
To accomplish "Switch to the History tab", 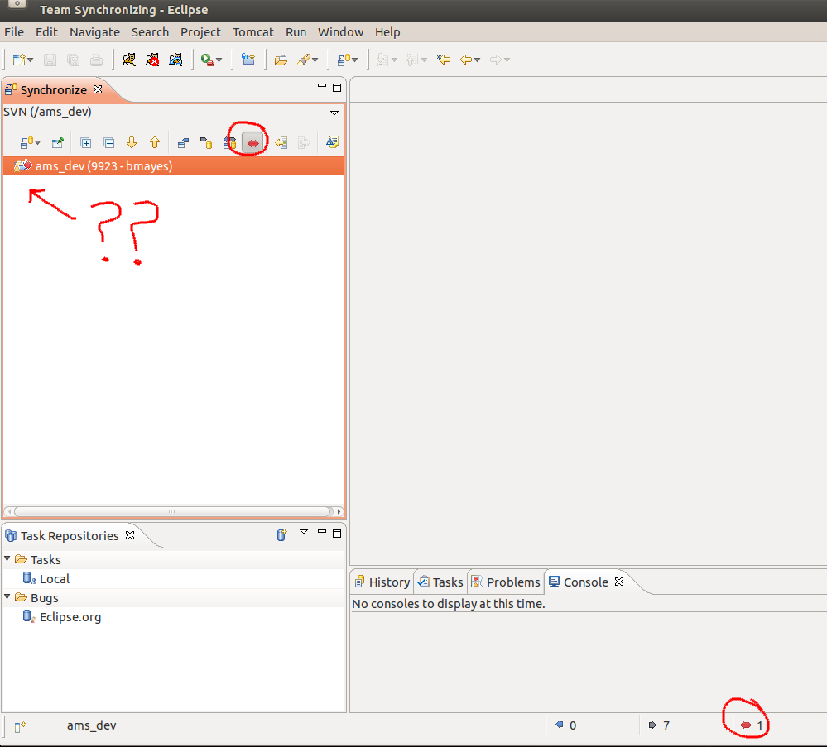I will 383,582.
